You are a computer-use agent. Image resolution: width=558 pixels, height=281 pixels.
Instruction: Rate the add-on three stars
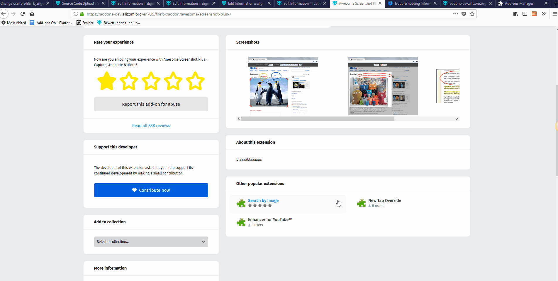click(151, 81)
